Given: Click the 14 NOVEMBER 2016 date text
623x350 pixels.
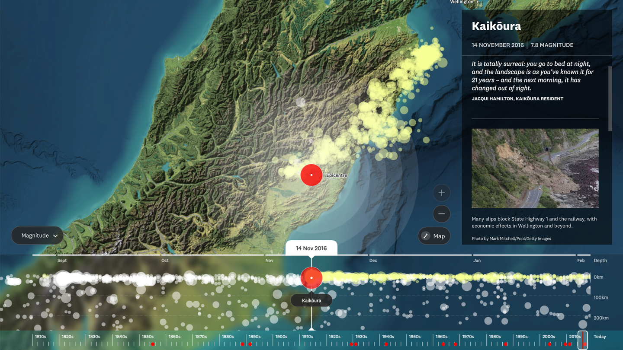Looking at the screenshot, I should coord(498,45).
